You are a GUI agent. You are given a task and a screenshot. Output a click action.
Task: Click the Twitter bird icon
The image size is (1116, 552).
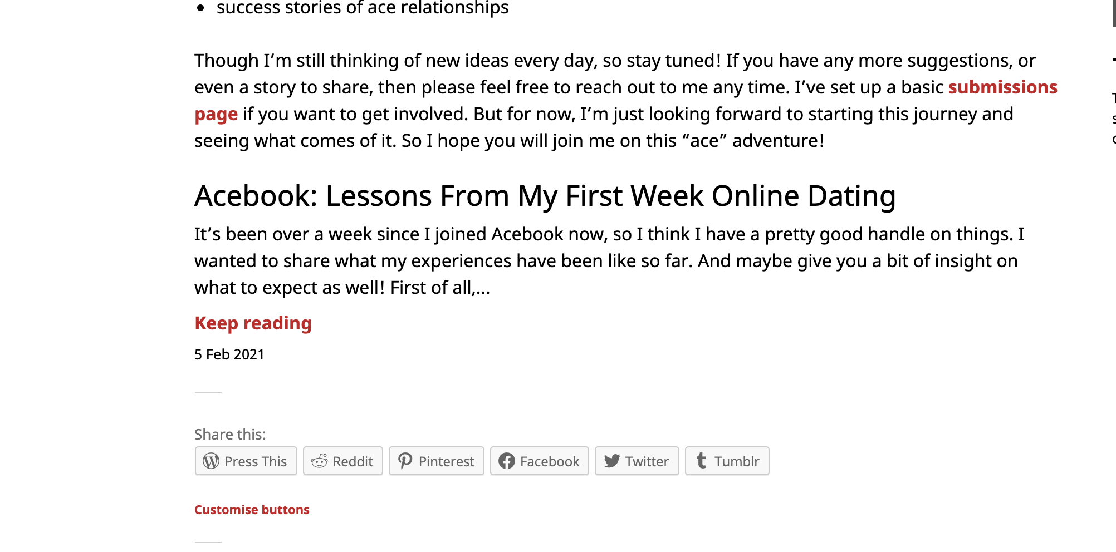613,461
